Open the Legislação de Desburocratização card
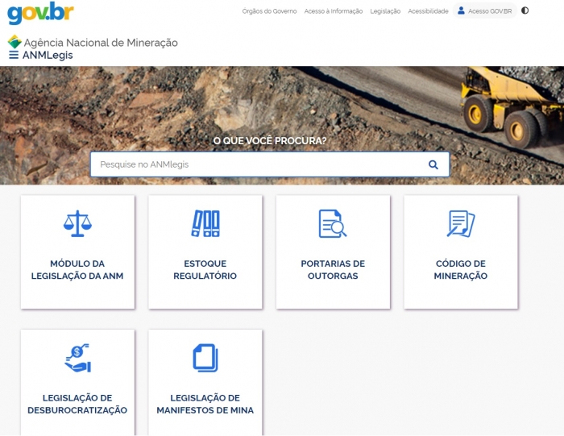The width and height of the screenshot is (564, 436). pyautogui.click(x=77, y=383)
